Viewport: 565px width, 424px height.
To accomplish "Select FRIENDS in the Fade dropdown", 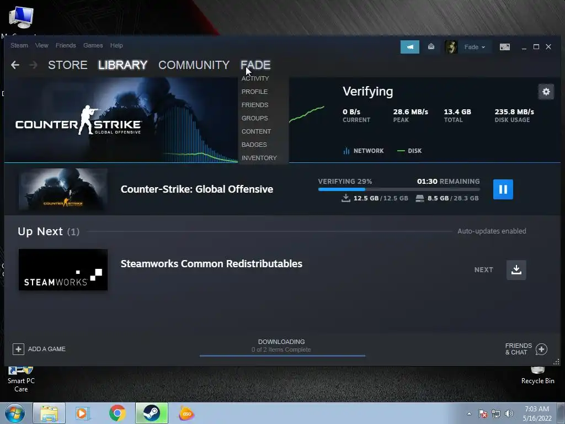I will (255, 105).
